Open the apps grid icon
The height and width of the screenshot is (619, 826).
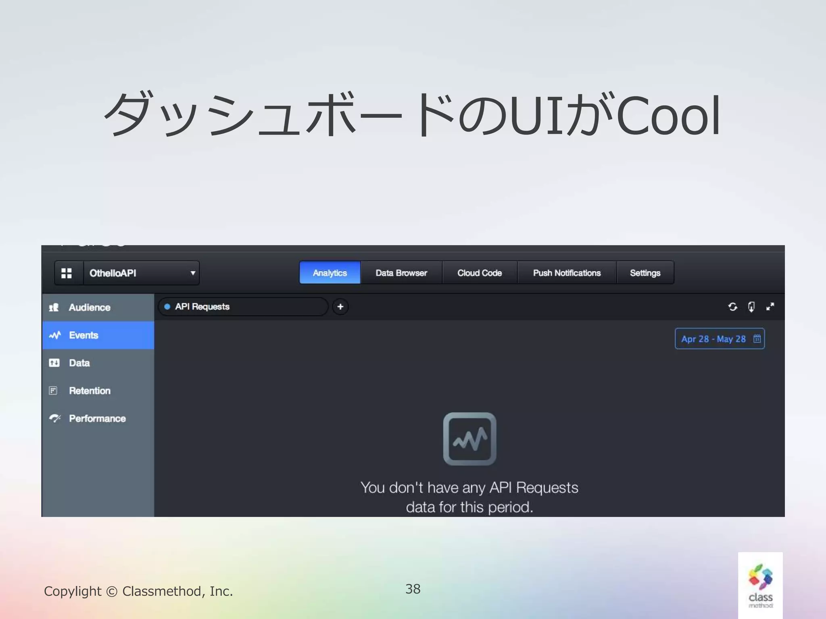[x=67, y=273]
